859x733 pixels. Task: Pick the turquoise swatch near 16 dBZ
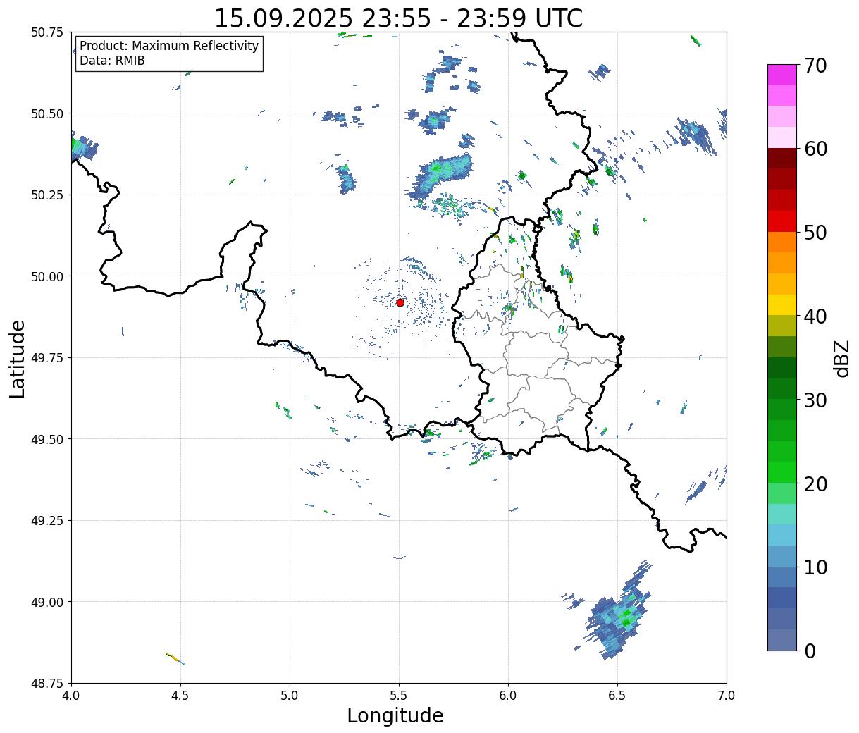(782, 514)
